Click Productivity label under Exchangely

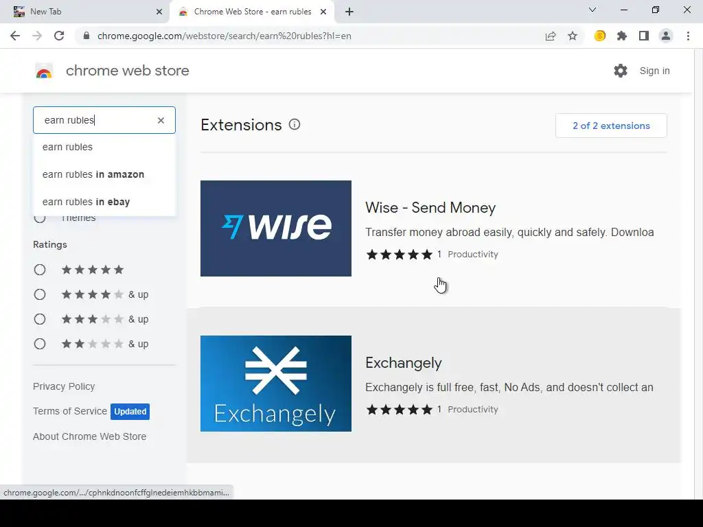473,410
